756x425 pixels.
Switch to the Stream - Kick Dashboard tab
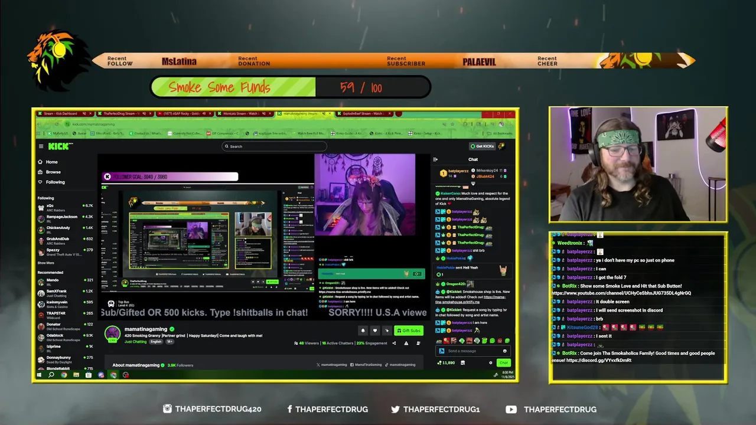point(64,113)
